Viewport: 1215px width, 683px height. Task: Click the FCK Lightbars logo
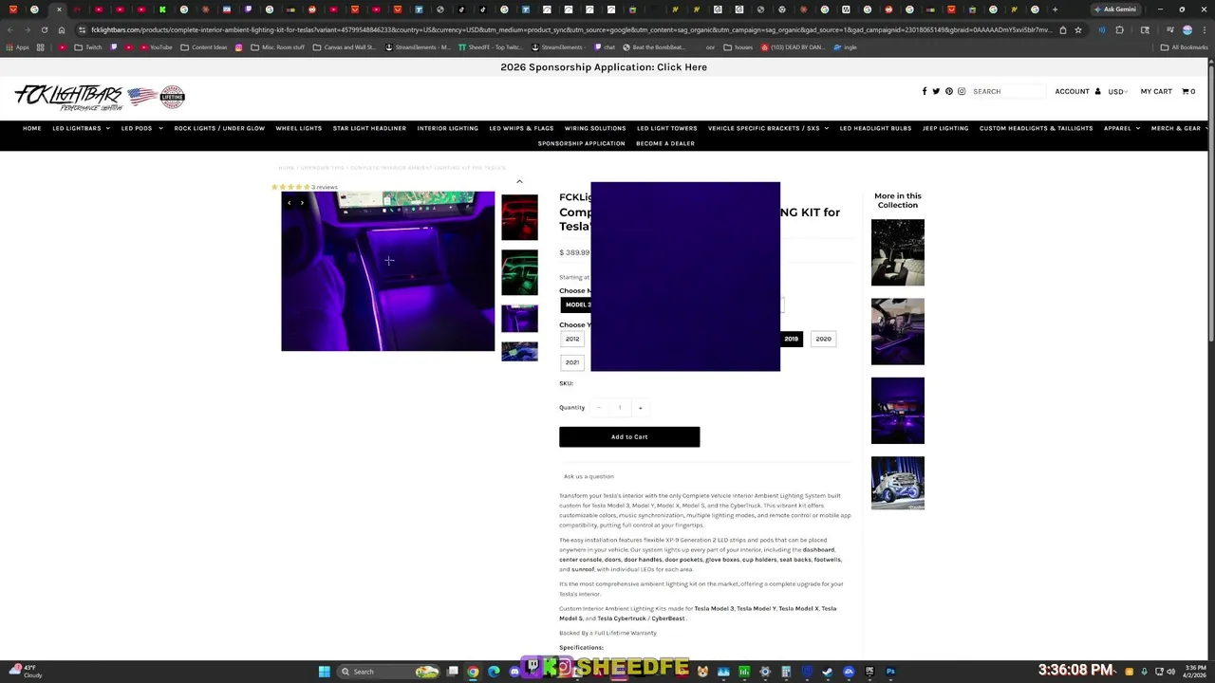tap(100, 97)
